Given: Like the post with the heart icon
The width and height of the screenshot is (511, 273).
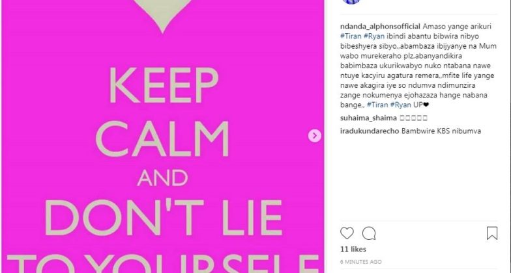Looking at the screenshot, I should coord(347,233).
